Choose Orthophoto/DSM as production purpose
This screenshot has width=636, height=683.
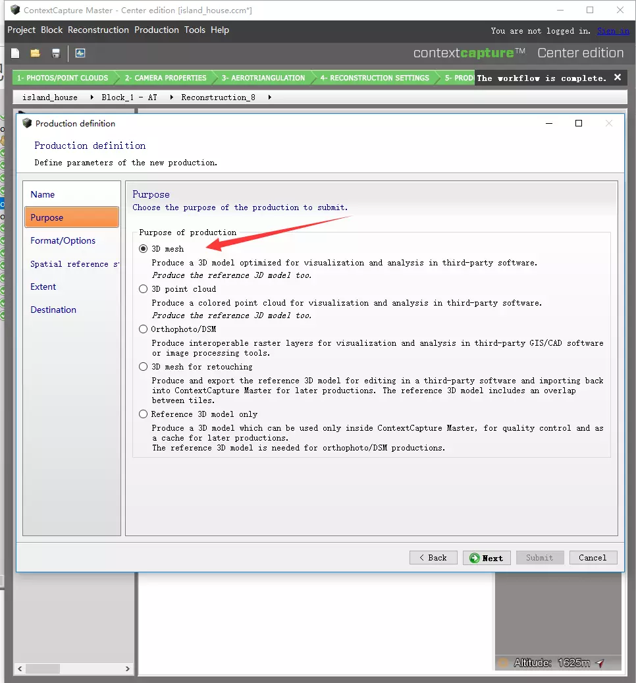[144, 329]
